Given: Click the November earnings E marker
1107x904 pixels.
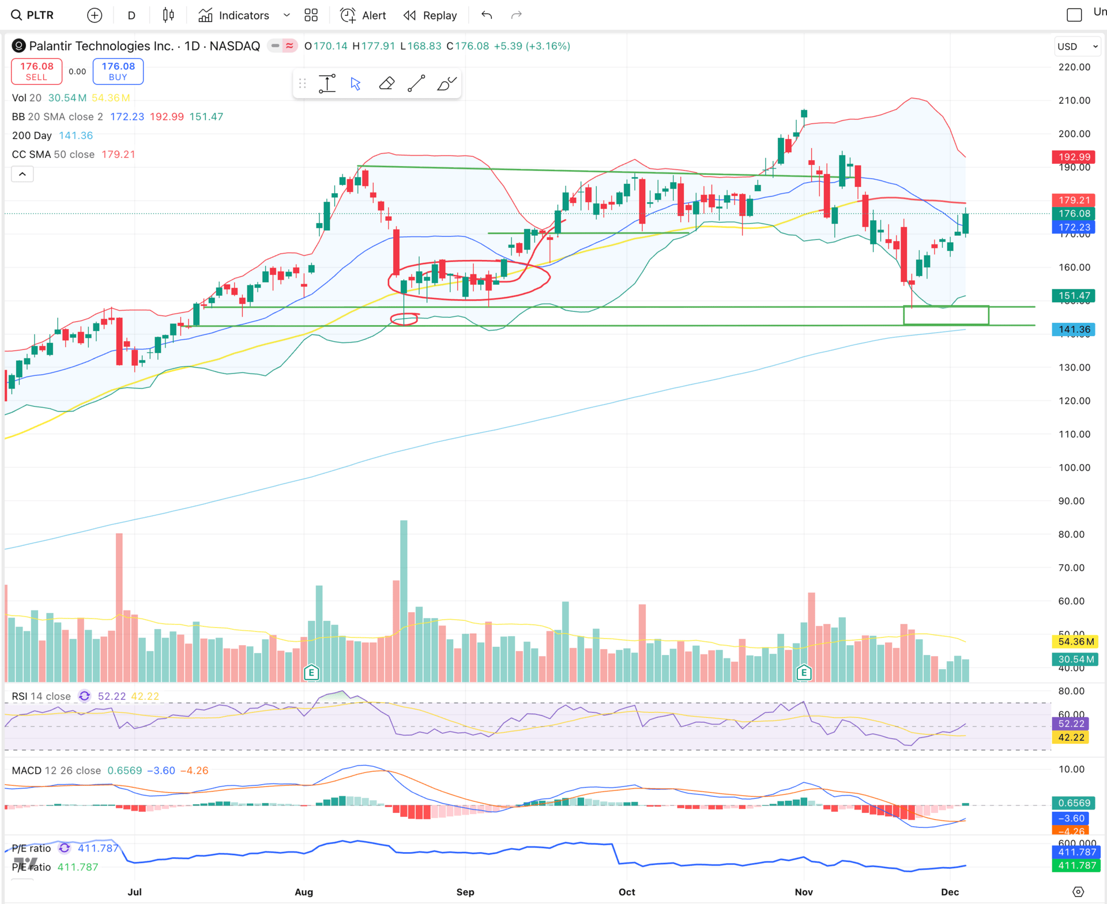Looking at the screenshot, I should coord(804,672).
